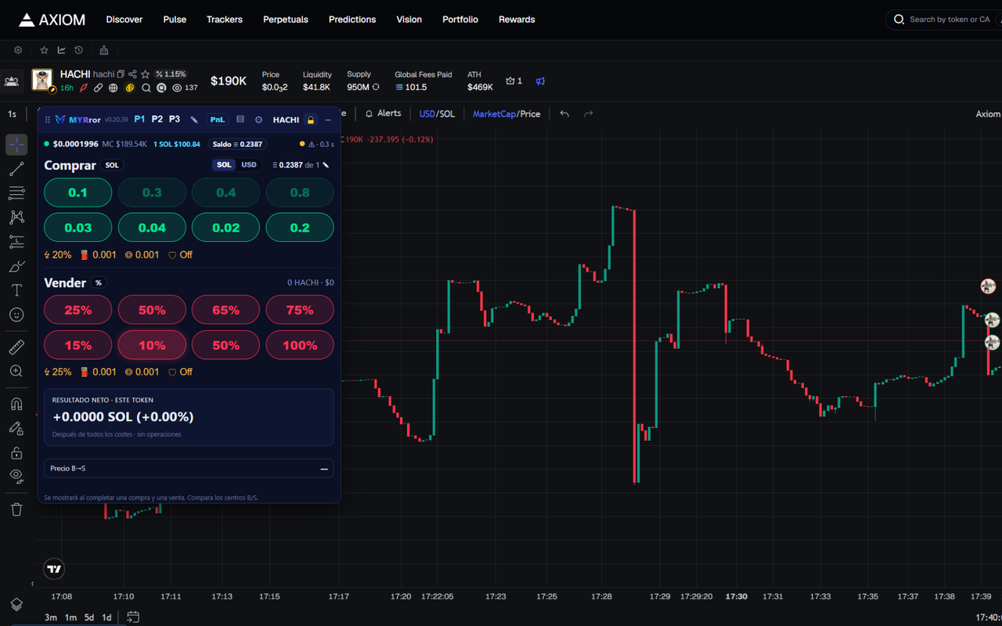
Task: Open the Fibonacci retracement tools group
Action: pyautogui.click(x=16, y=193)
